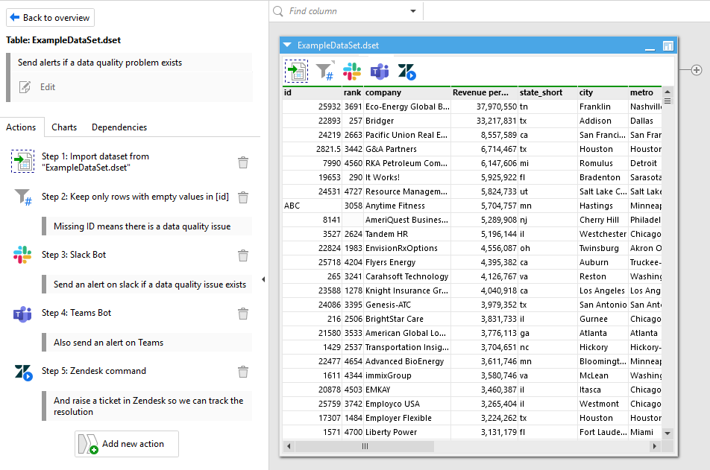Maximize the ExampleDataSet.dset table window
Screen dimensions: 710x470
point(668,45)
